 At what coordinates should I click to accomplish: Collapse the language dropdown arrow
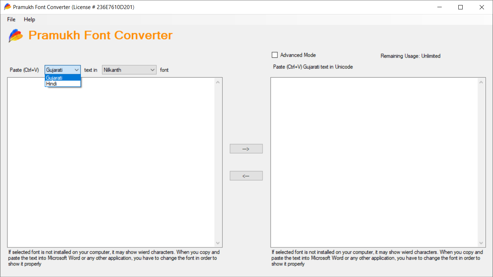click(77, 70)
